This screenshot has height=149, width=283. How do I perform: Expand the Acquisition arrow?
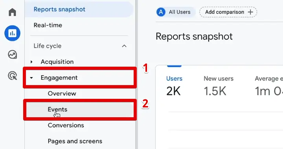click(x=31, y=62)
